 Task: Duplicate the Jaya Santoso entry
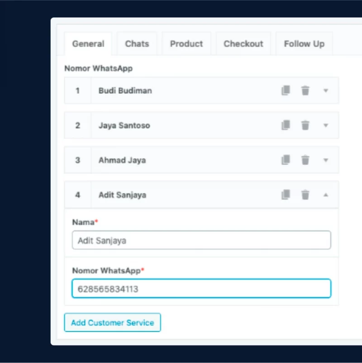(x=286, y=125)
